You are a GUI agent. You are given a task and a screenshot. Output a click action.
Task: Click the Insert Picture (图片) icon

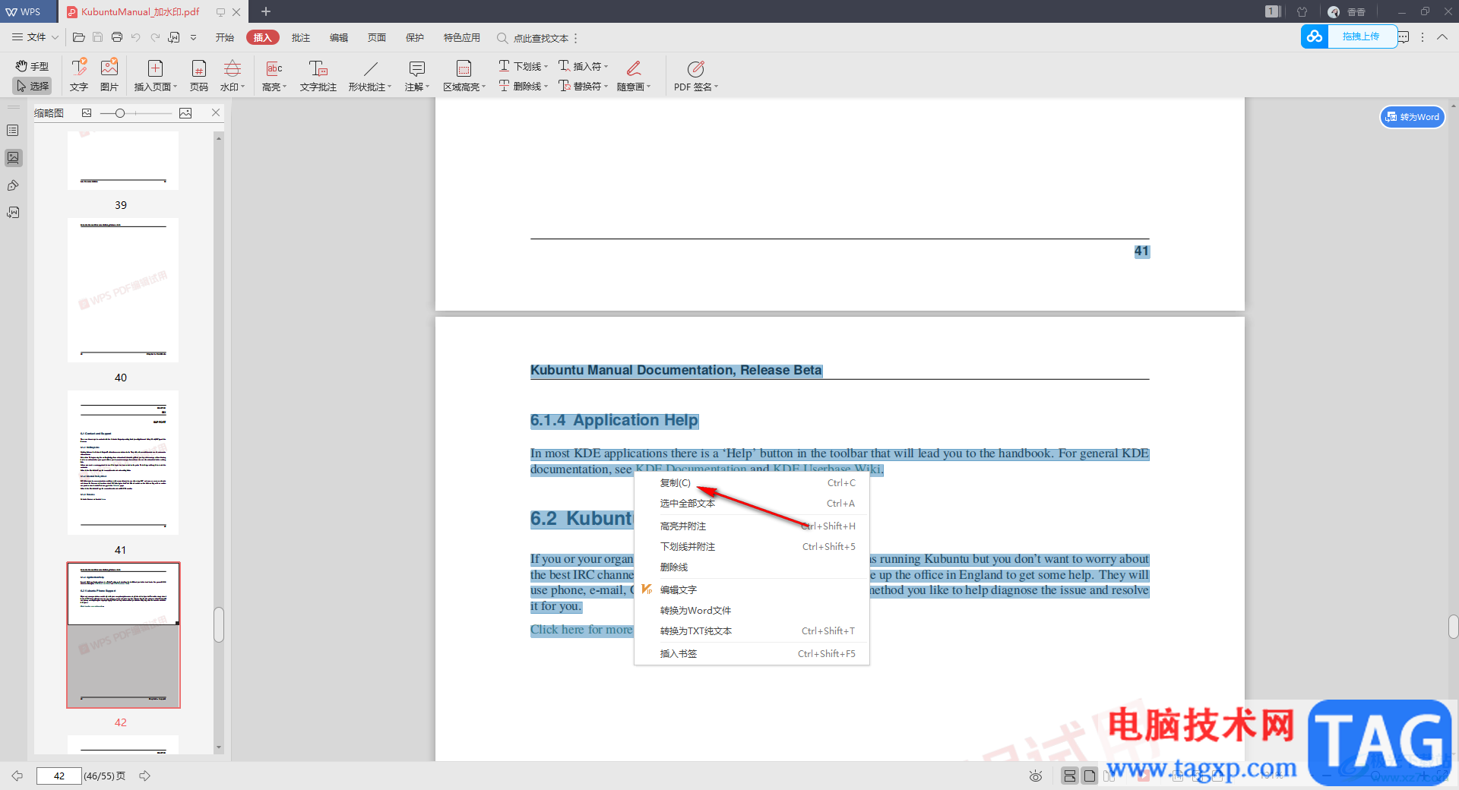pyautogui.click(x=109, y=75)
